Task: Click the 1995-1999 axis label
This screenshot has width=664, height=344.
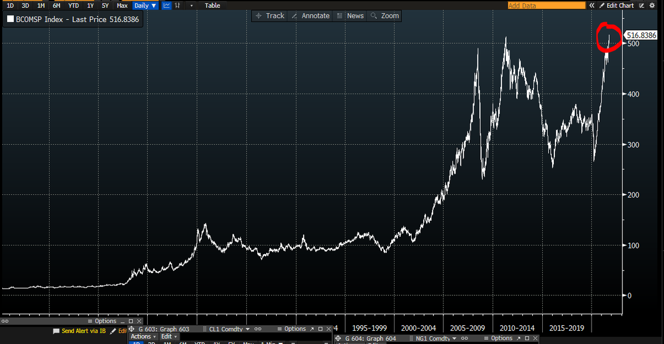Action: 370,328
